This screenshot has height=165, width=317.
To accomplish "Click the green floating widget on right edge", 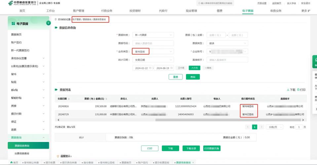I will point(315,62).
